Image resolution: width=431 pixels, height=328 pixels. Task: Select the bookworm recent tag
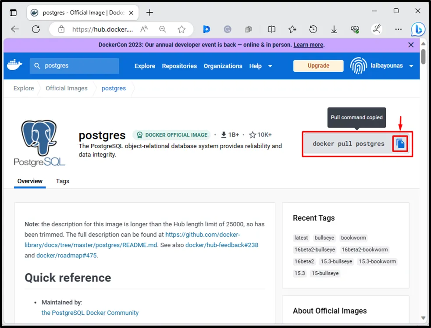353,238
